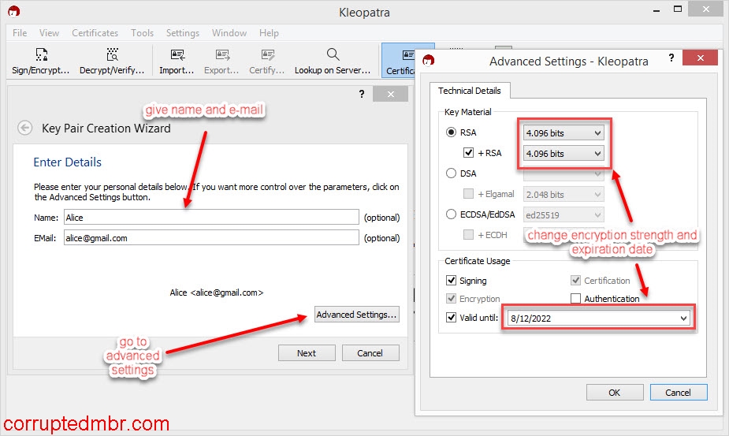Toggle the Authentication checkbox

(575, 298)
